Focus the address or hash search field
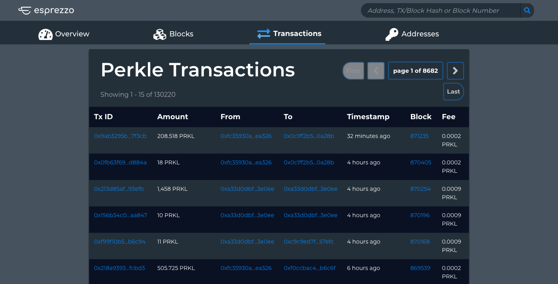558x284 pixels. coord(440,10)
